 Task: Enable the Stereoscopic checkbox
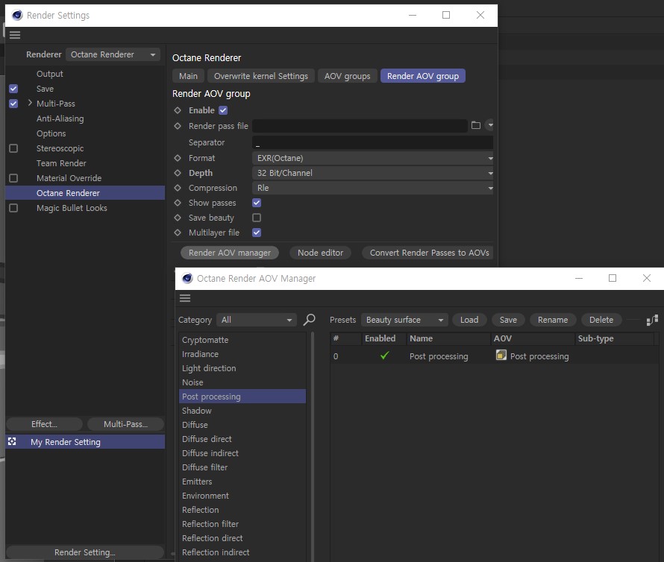coord(13,148)
